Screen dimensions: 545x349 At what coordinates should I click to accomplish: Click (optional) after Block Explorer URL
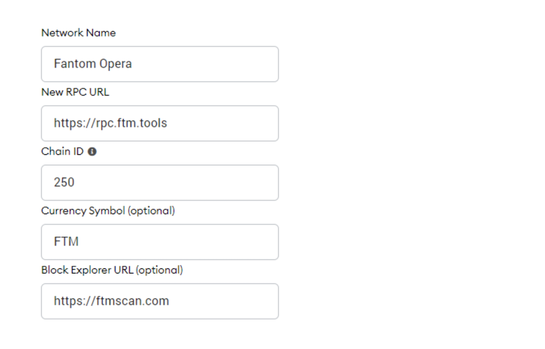click(159, 270)
